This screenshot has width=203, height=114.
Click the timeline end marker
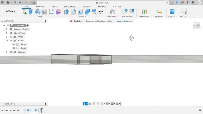pos(42,111)
